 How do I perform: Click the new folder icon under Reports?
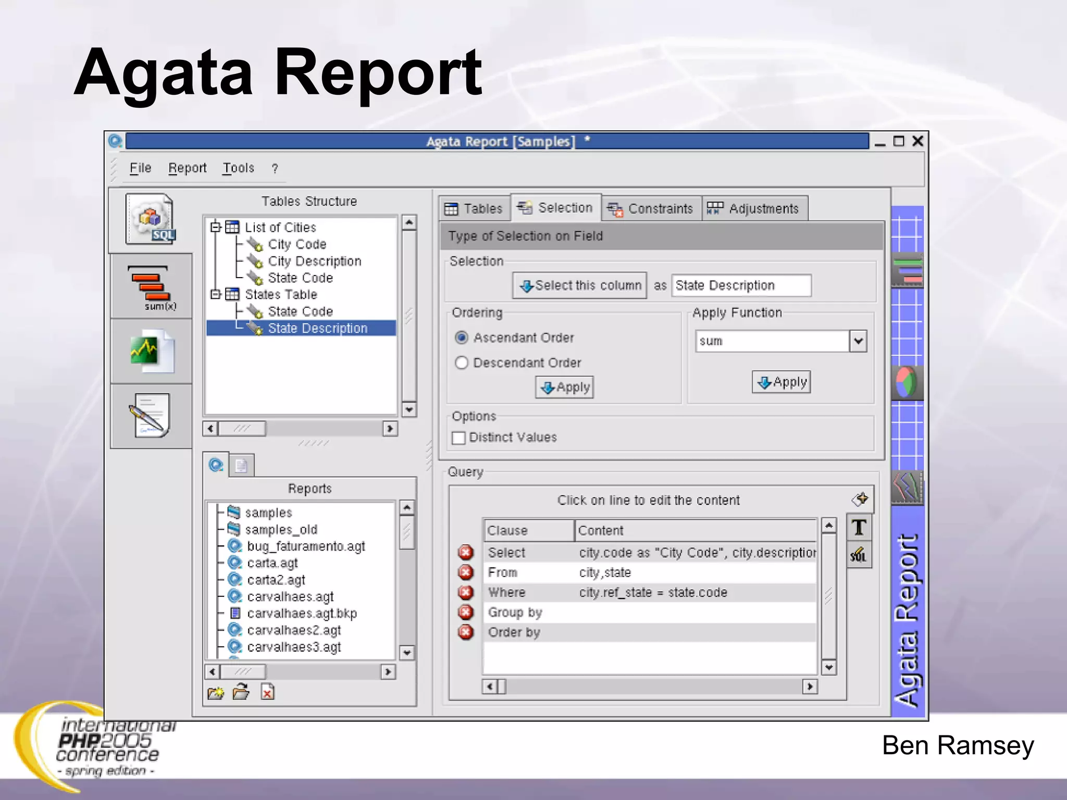click(x=216, y=693)
